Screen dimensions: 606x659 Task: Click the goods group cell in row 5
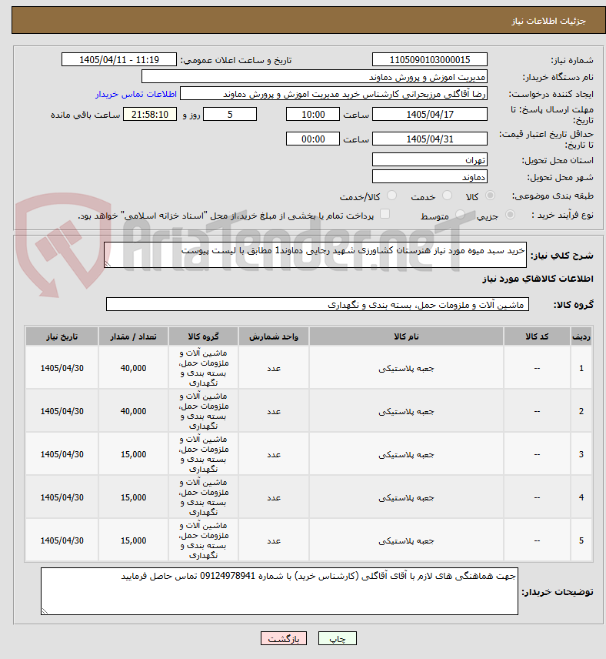(x=203, y=540)
